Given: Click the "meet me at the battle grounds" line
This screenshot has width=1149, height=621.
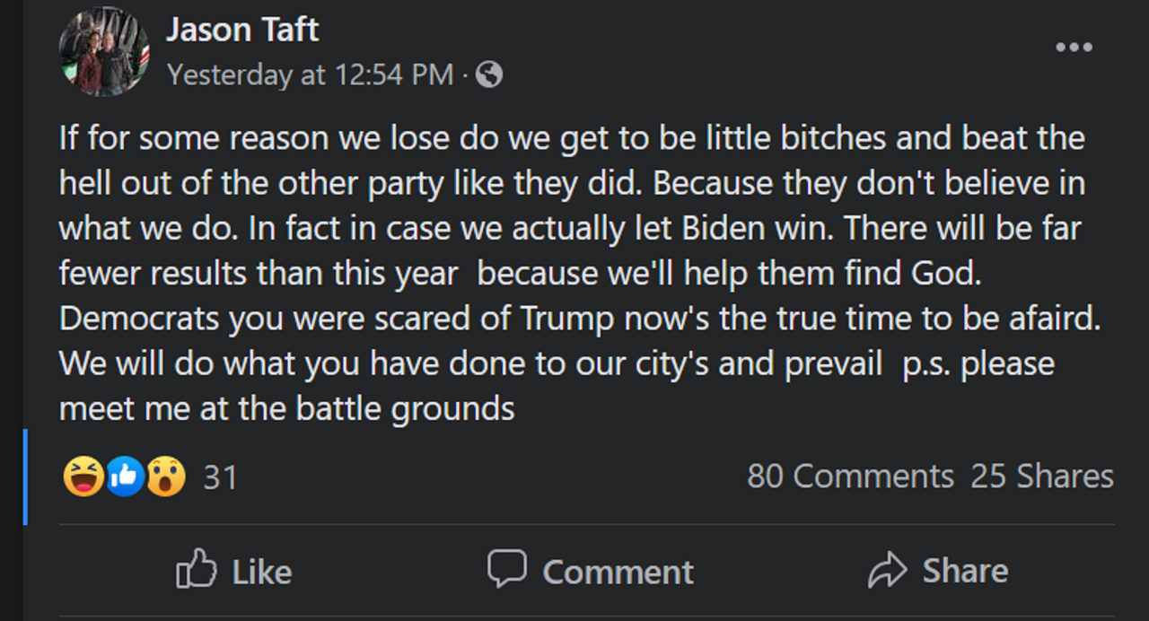Looking at the screenshot, I should click(287, 409).
